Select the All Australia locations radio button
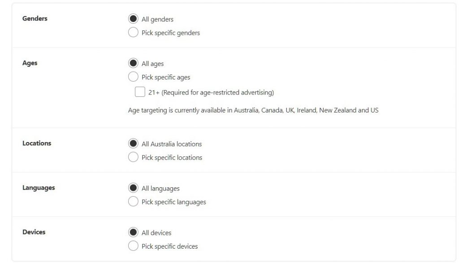 point(133,144)
